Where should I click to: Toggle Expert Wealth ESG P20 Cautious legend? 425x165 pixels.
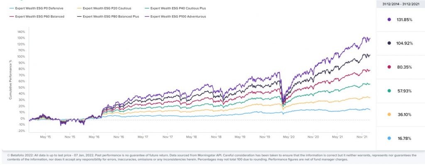[x=104, y=8]
